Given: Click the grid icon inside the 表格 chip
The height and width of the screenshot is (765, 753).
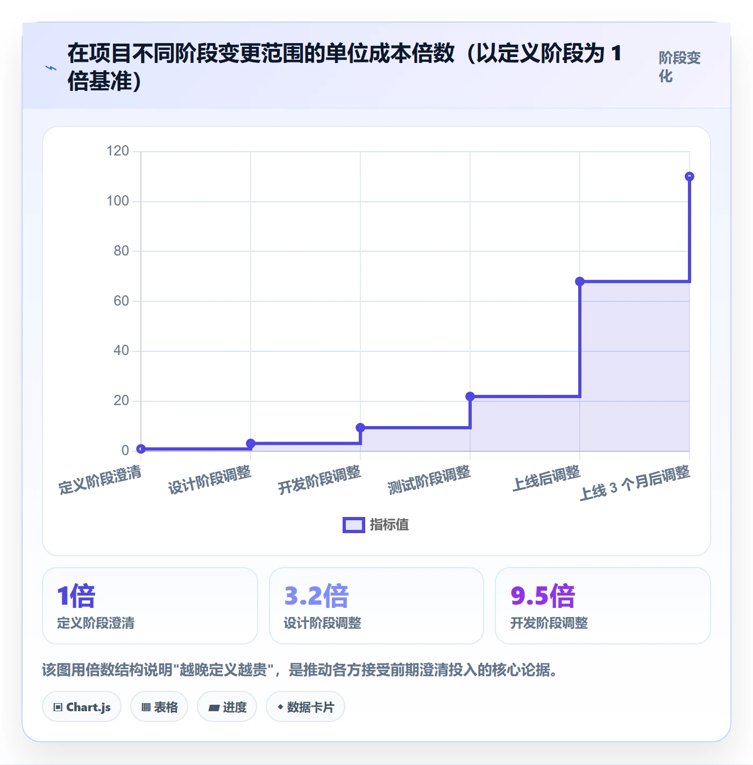Looking at the screenshot, I should [x=146, y=707].
